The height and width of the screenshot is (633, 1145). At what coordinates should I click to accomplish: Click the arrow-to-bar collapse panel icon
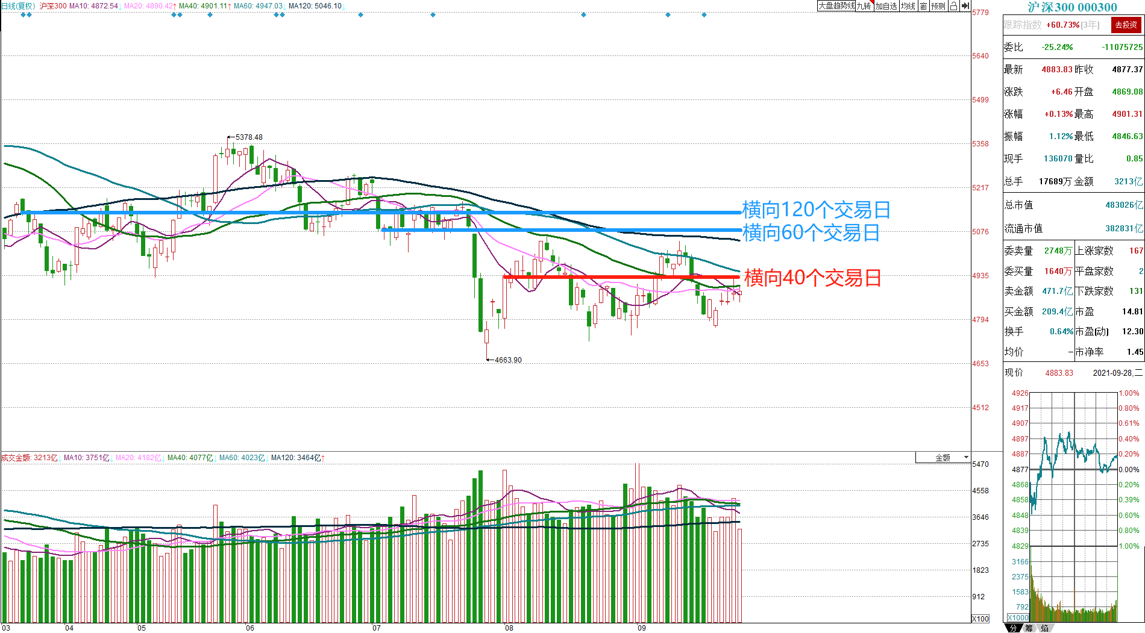pos(965,6)
